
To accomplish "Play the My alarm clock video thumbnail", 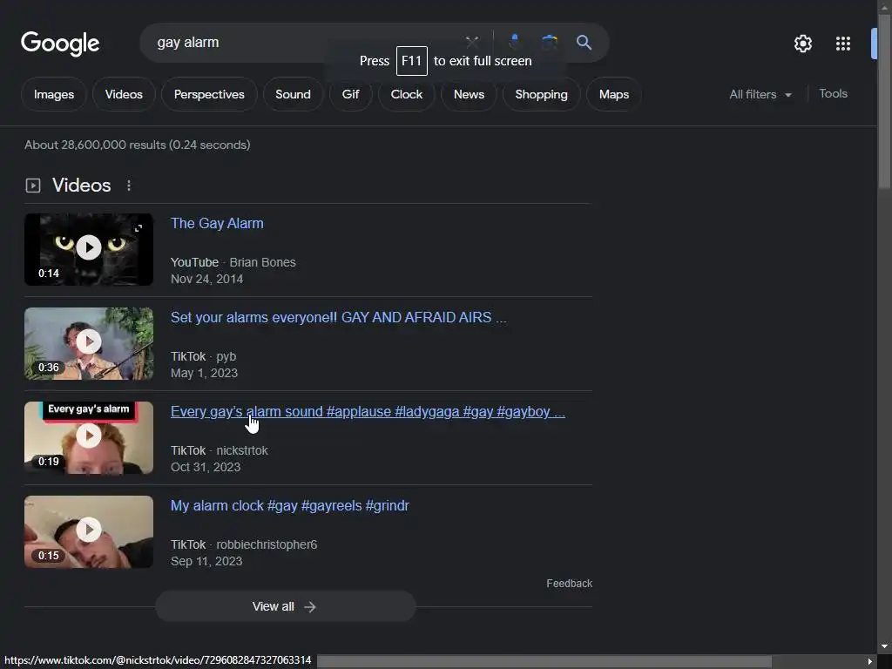I will pos(89,531).
